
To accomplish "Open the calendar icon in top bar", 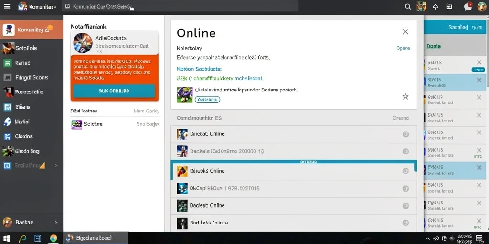I will pyautogui.click(x=449, y=7).
